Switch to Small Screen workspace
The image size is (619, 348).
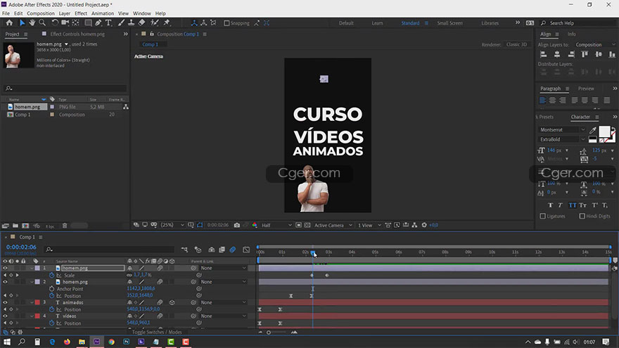point(449,23)
